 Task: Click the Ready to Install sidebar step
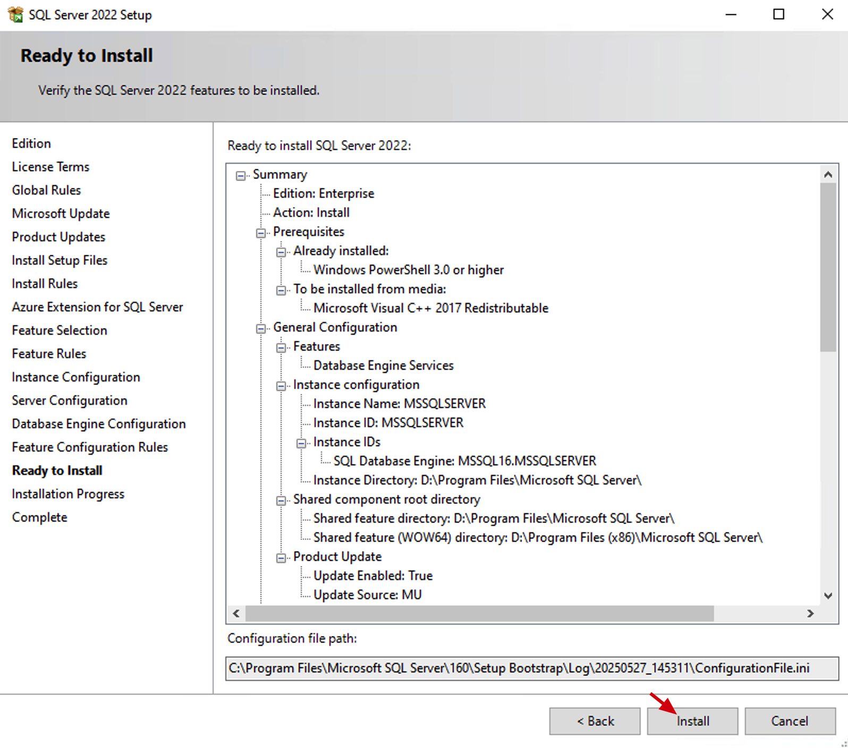click(x=57, y=471)
